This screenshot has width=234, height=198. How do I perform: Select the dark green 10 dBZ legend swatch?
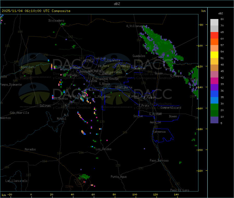(214, 113)
